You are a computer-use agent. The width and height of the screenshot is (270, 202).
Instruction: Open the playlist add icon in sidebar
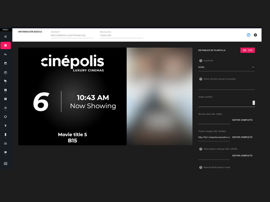5,54
